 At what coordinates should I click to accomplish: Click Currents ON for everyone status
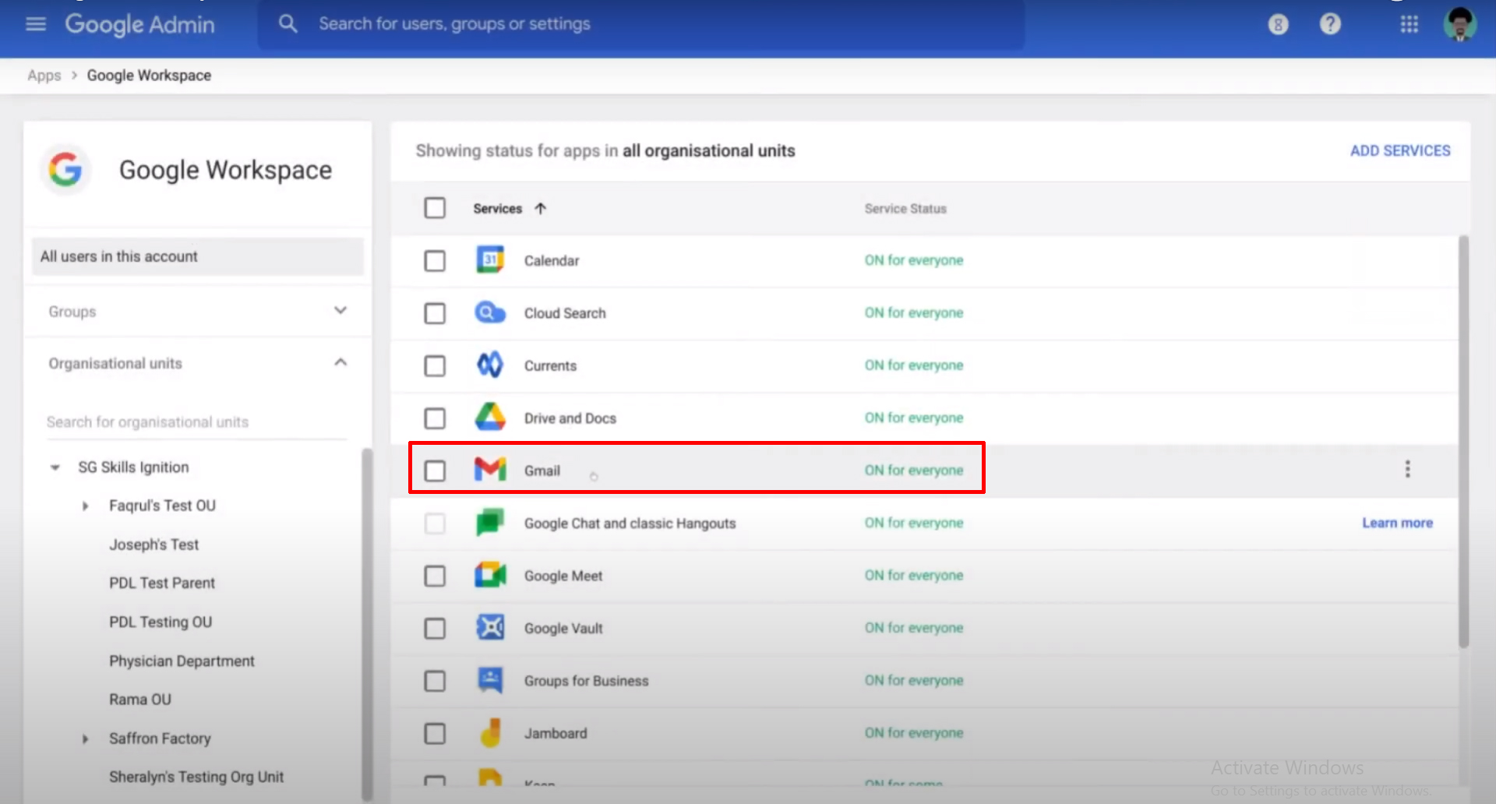(913, 365)
